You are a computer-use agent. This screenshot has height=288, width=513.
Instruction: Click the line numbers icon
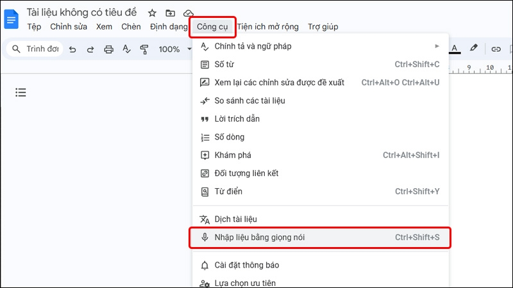tap(205, 138)
